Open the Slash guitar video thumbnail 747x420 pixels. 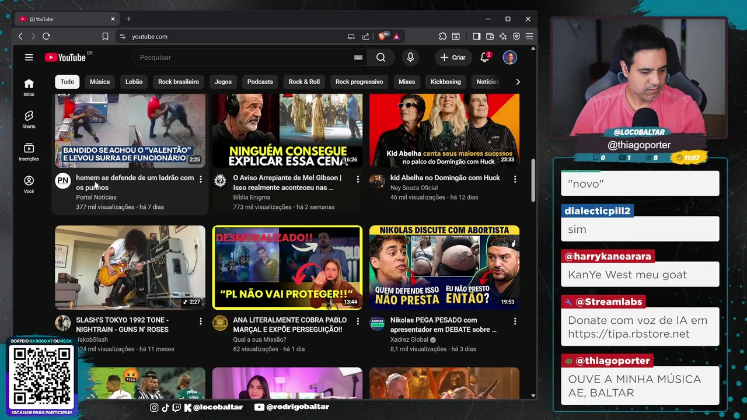(x=130, y=267)
